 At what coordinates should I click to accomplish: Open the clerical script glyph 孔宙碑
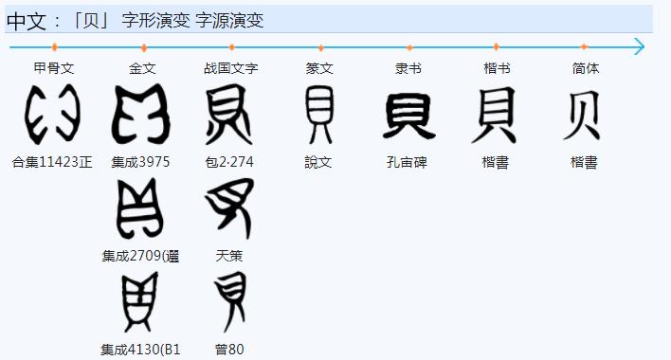point(409,117)
